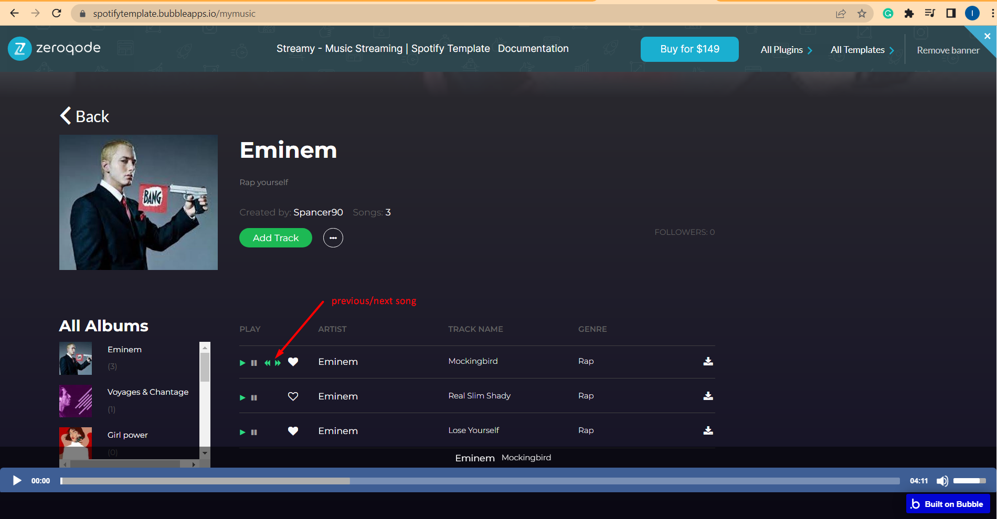
Task: Open the browser media controls icon
Action: [930, 14]
